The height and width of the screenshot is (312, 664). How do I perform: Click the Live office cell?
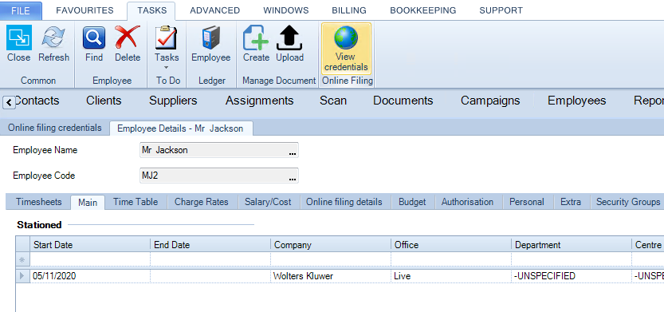click(x=451, y=276)
